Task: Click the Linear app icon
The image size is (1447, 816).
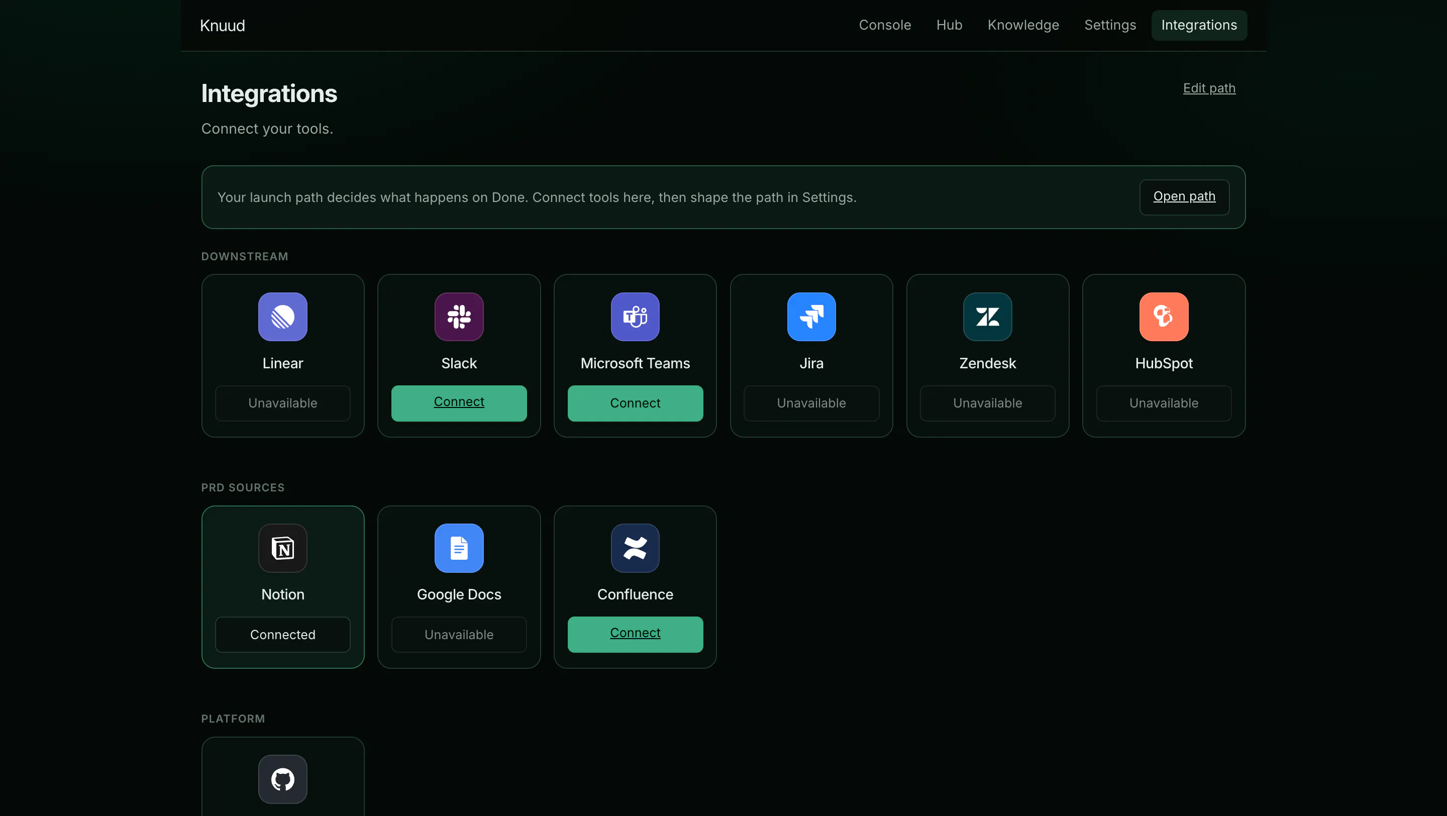Action: [x=282, y=317]
